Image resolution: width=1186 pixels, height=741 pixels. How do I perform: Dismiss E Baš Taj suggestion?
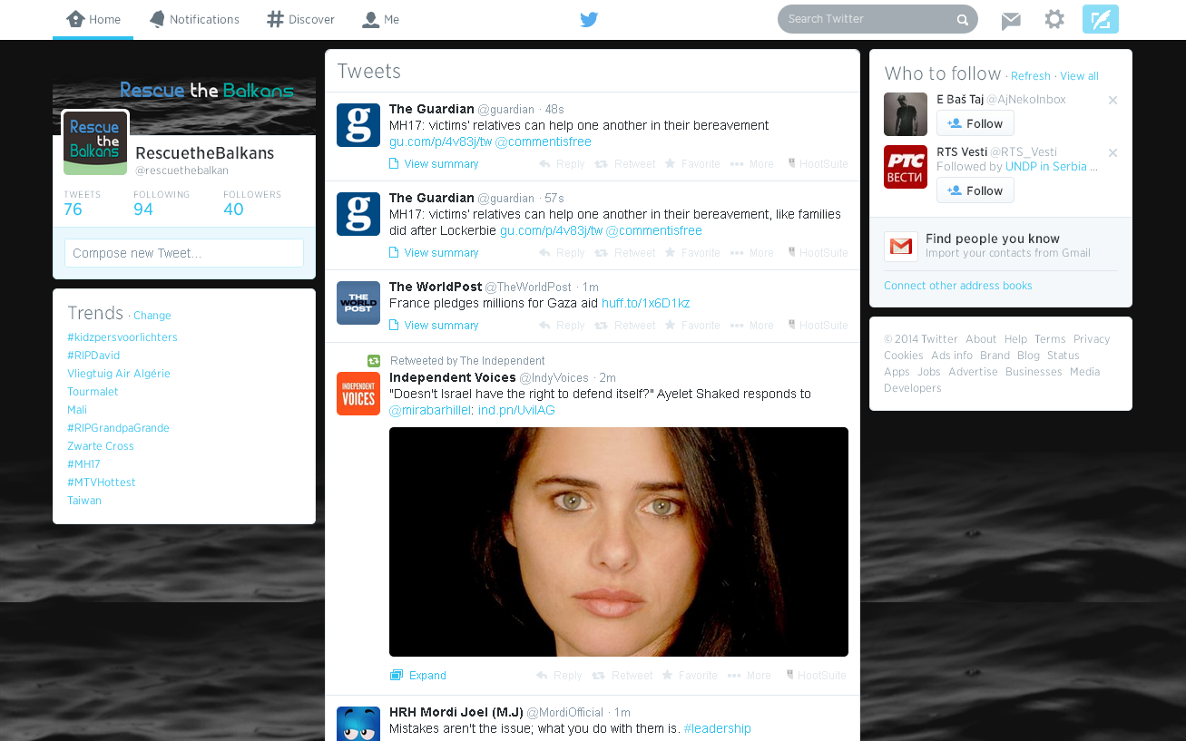1112,101
